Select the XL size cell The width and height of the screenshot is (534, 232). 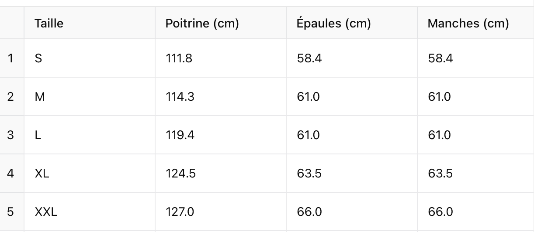point(42,173)
